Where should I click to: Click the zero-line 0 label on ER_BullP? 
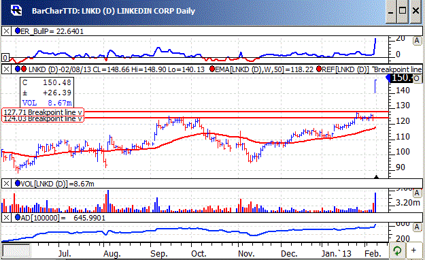click(5, 58)
